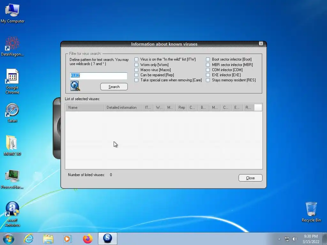Screen dimensions: 327x245
Task: Click the Search button
Action: point(114,87)
